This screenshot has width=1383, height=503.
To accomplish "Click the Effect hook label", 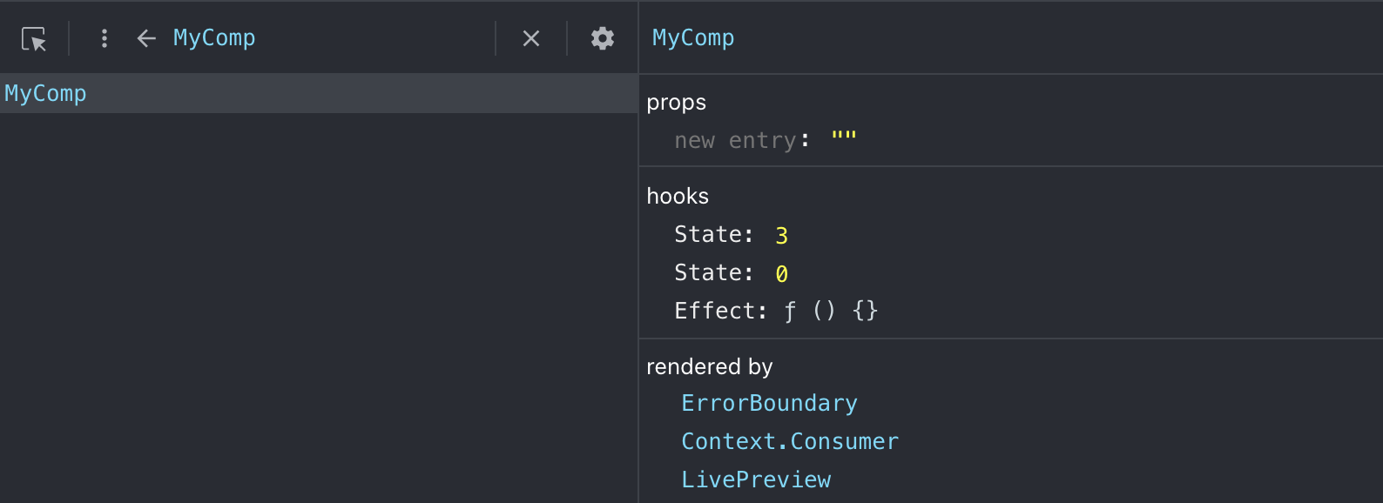I will click(x=720, y=311).
